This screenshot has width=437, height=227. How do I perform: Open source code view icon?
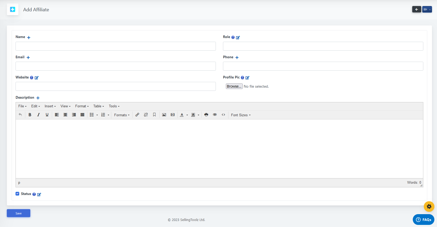click(223, 115)
